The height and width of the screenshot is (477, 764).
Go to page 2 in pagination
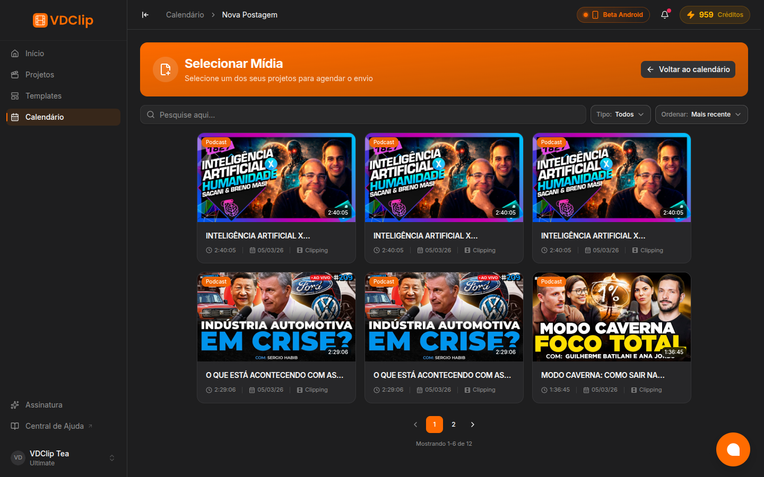coord(454,425)
